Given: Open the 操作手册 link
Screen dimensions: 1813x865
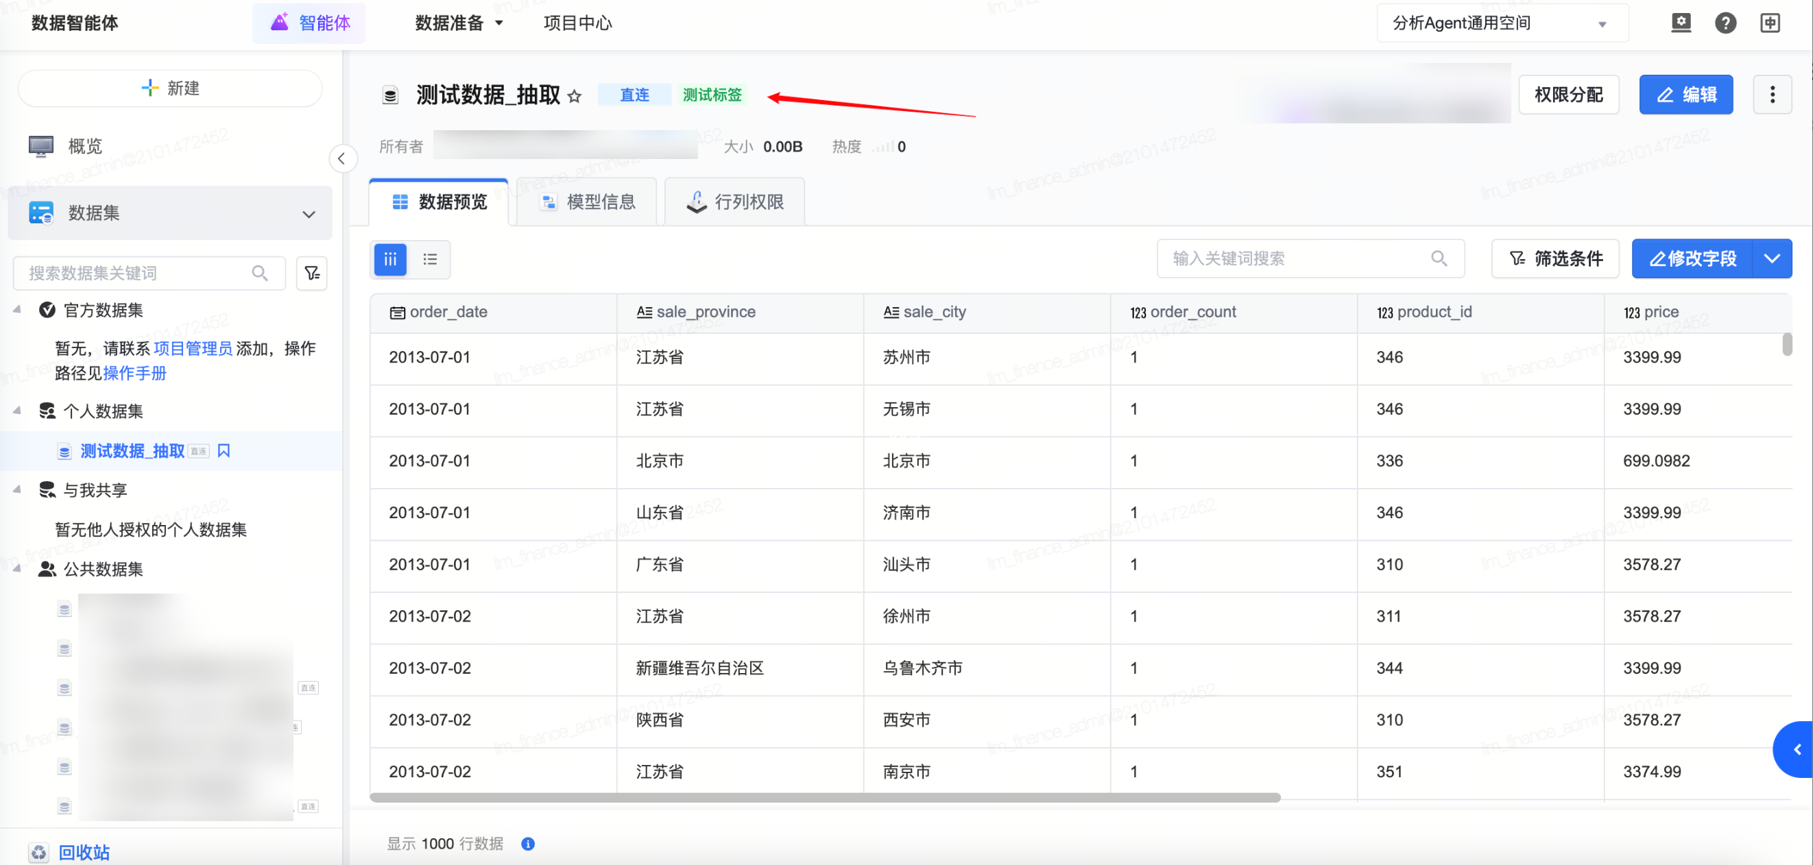Looking at the screenshot, I should click(x=134, y=374).
